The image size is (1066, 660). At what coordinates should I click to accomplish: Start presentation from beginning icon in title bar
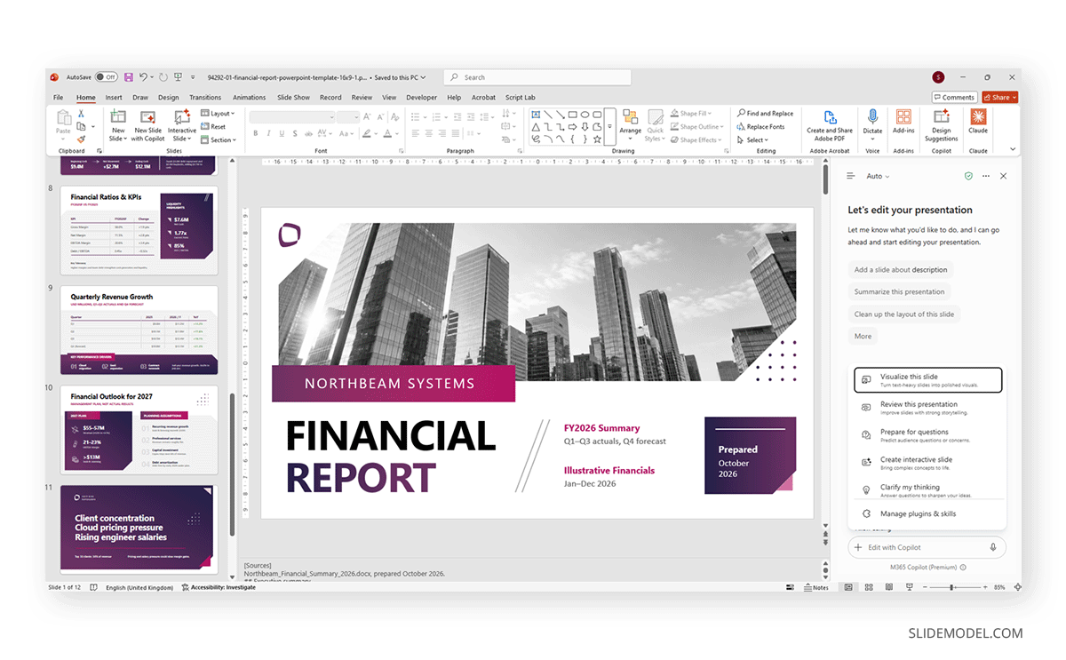click(179, 77)
